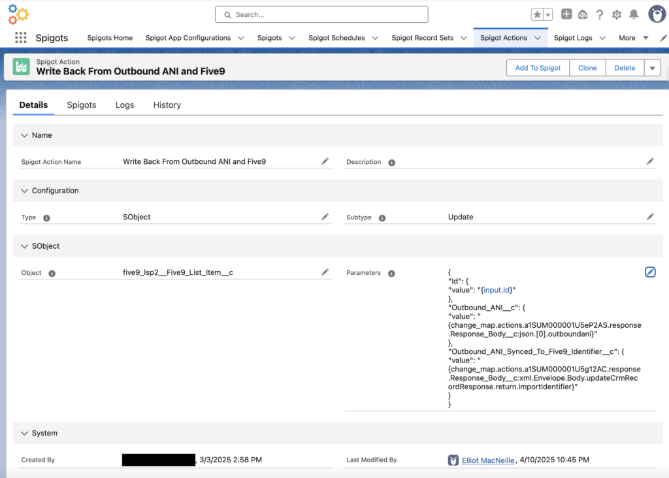This screenshot has width=669, height=478.
Task: Edit the Parameters field blue pencil icon
Action: point(650,272)
